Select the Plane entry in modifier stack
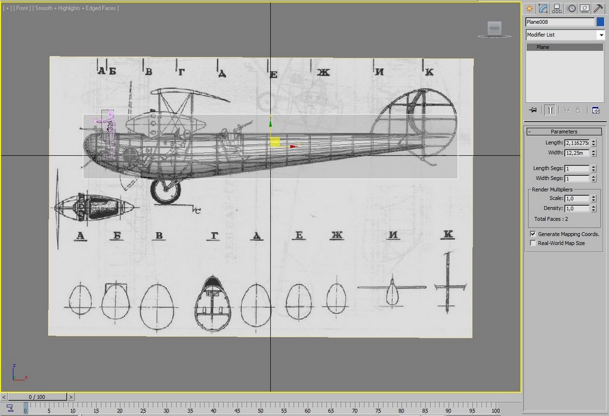The image size is (609, 416). point(565,47)
